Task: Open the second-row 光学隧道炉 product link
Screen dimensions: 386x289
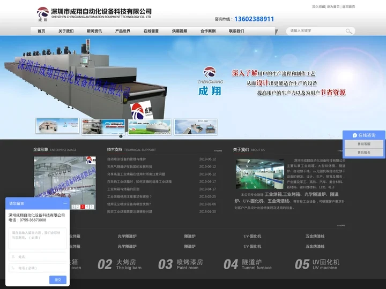Action: pos(127,247)
